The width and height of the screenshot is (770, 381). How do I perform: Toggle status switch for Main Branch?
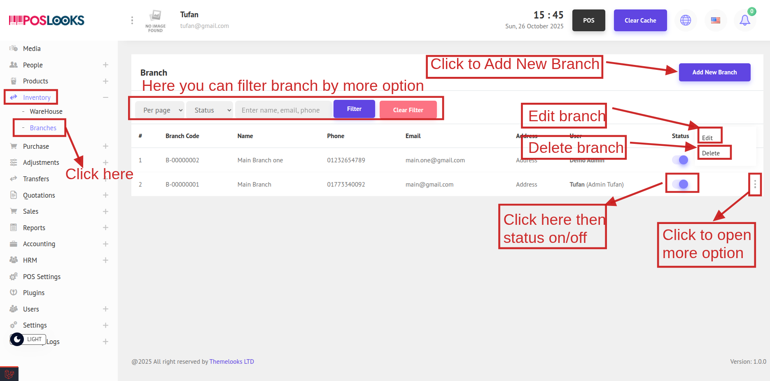coord(680,184)
